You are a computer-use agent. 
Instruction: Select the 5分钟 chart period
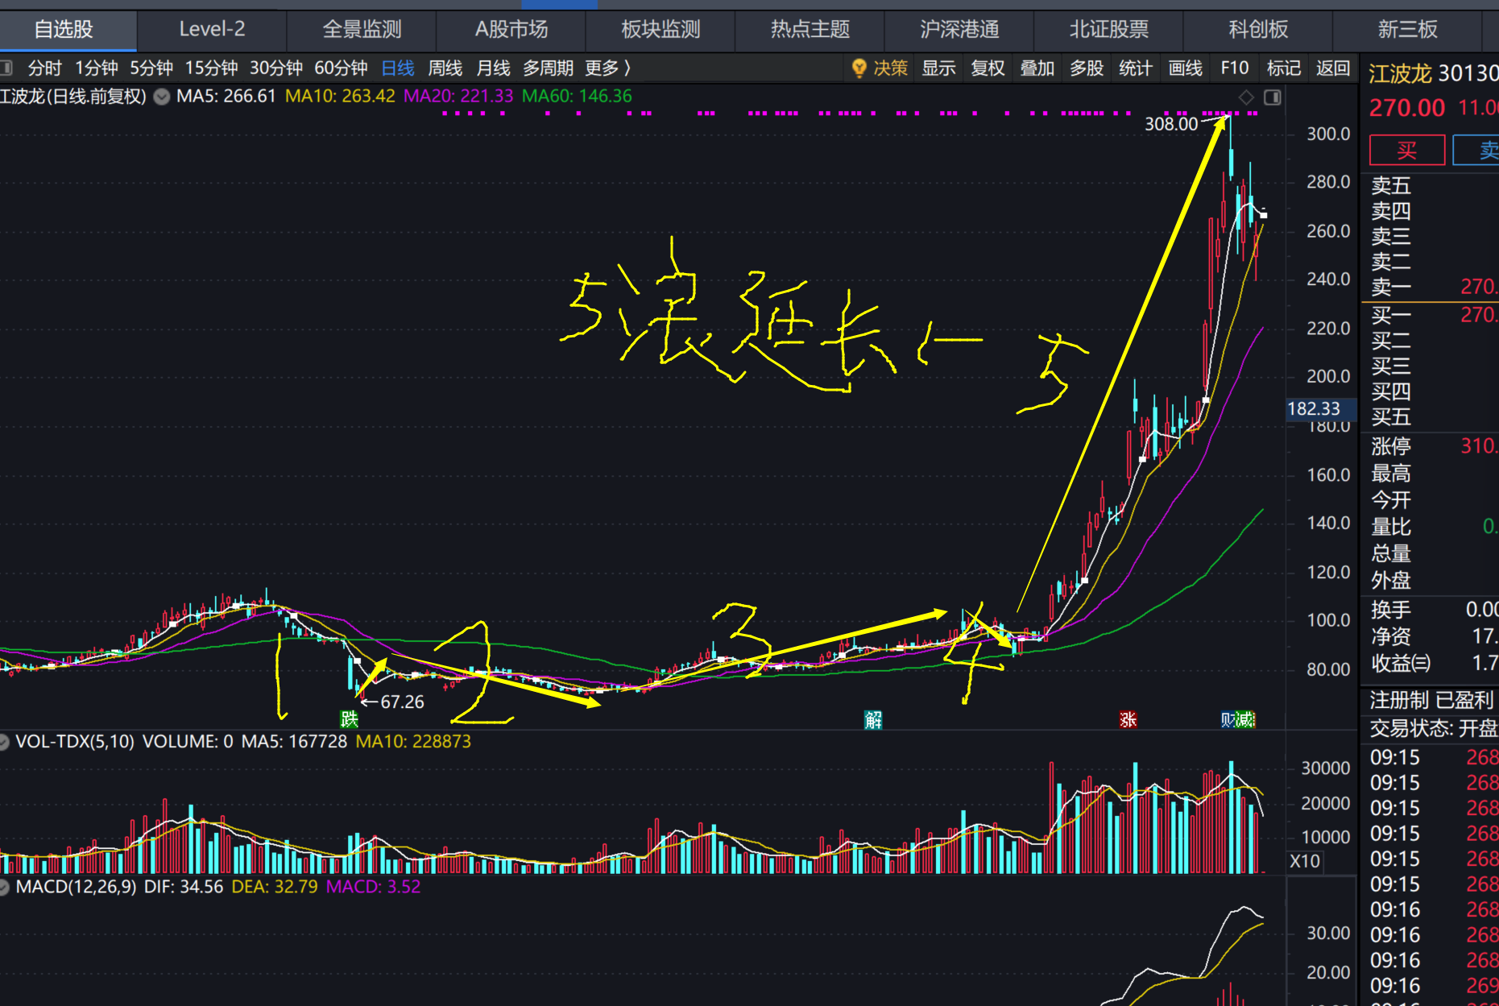(151, 68)
